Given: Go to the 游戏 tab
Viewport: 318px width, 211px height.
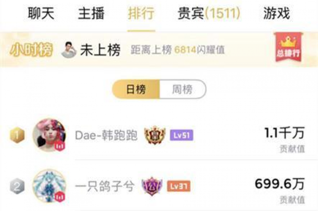Looking at the screenshot, I should (277, 13).
